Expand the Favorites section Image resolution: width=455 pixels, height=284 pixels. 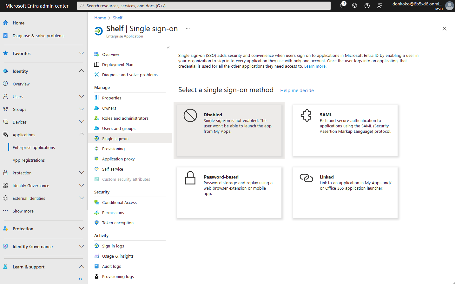(82, 53)
